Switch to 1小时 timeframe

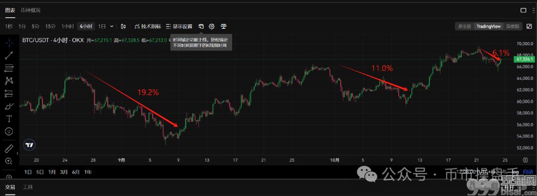click(68, 26)
